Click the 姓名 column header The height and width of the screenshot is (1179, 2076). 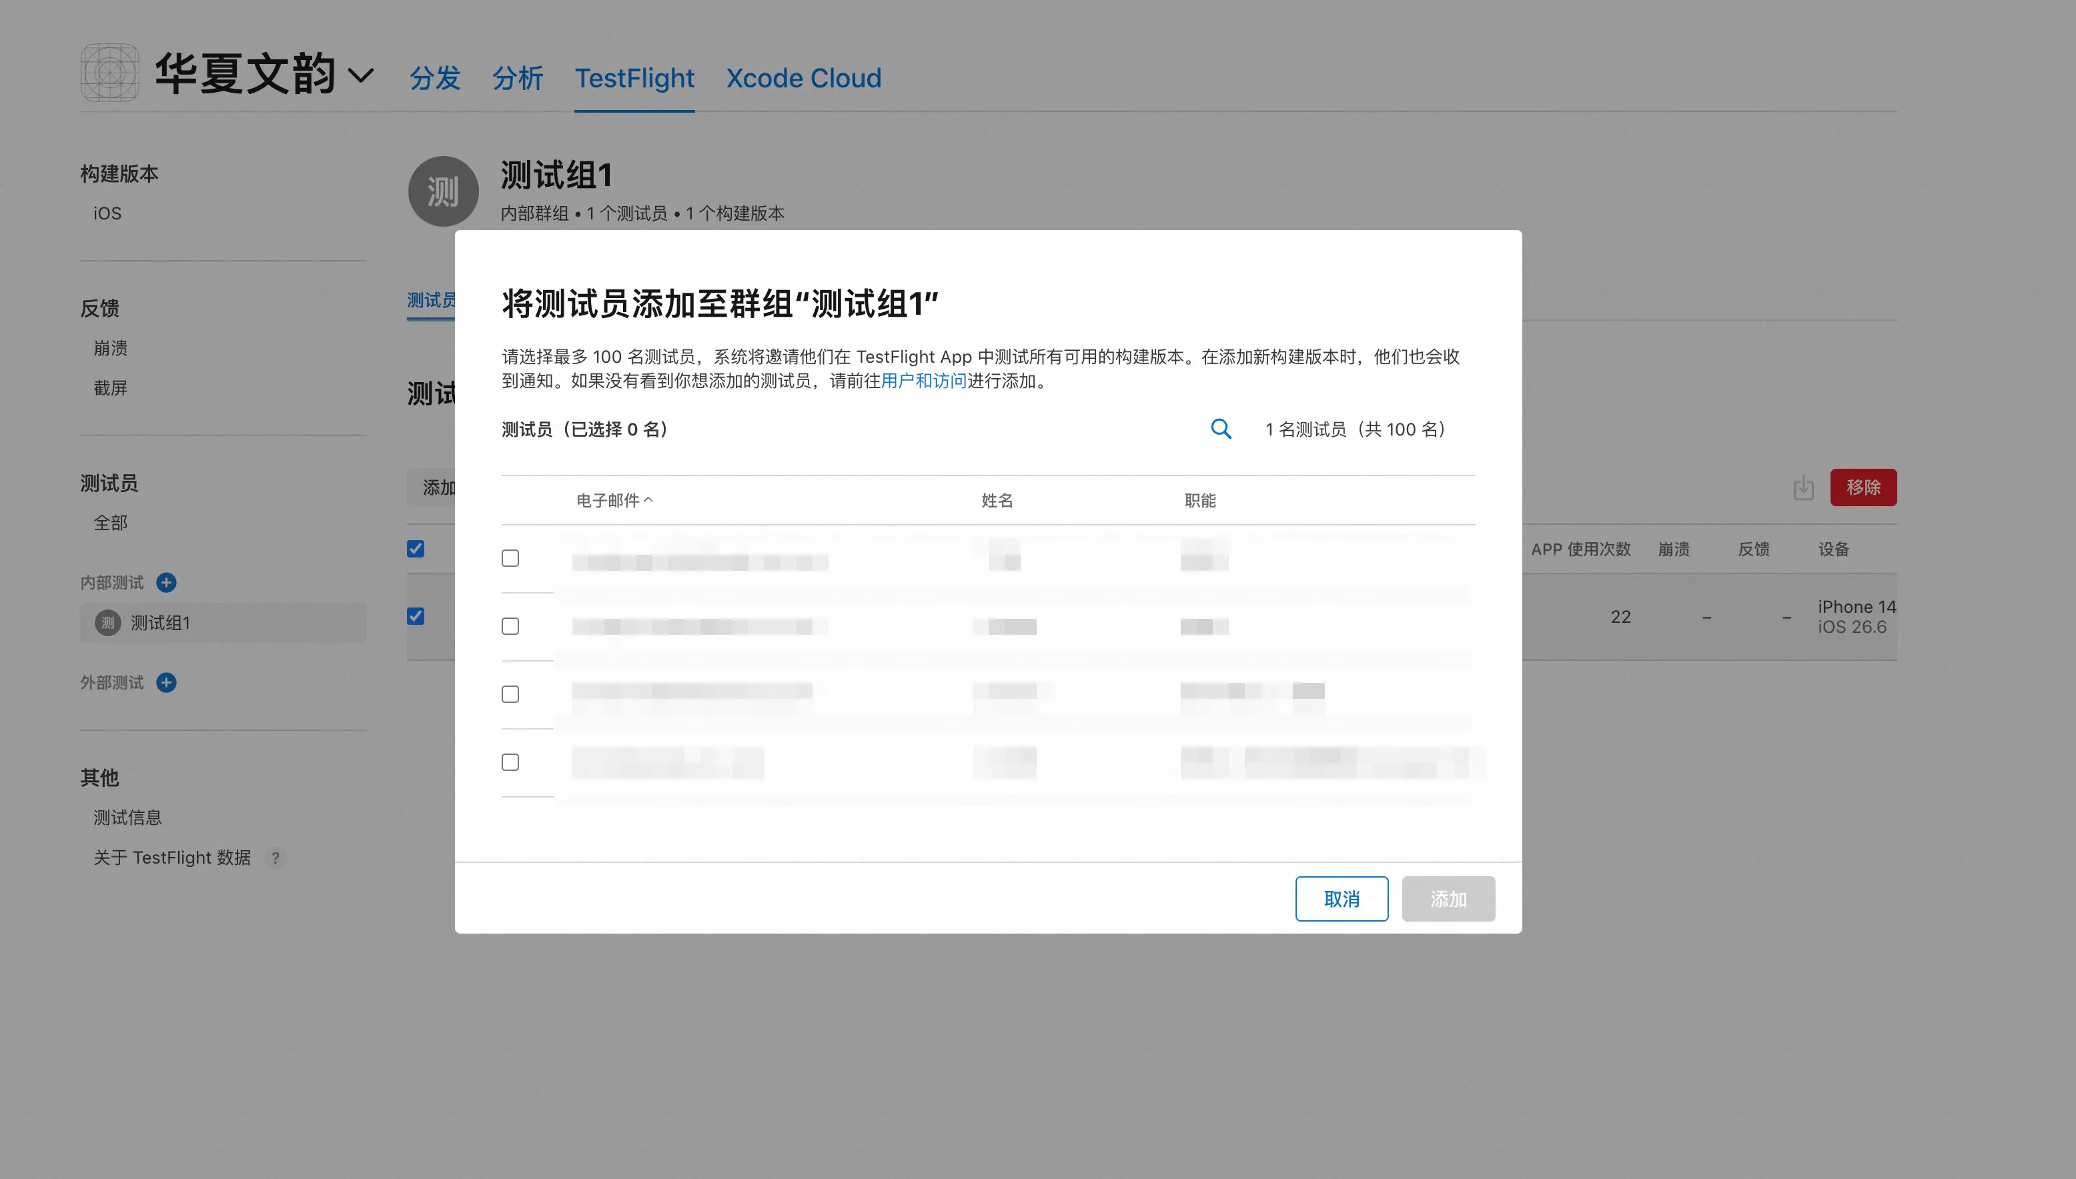coord(997,500)
